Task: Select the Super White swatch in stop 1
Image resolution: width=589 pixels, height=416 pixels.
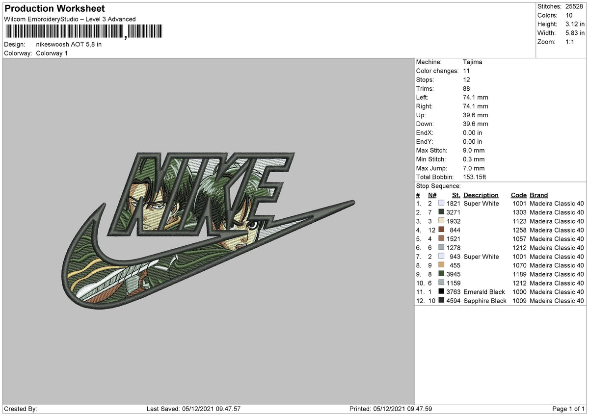Action: (x=441, y=204)
